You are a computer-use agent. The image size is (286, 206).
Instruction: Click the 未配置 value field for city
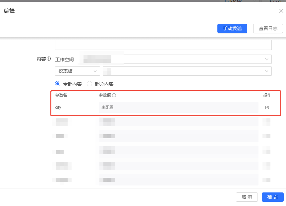(x=178, y=107)
